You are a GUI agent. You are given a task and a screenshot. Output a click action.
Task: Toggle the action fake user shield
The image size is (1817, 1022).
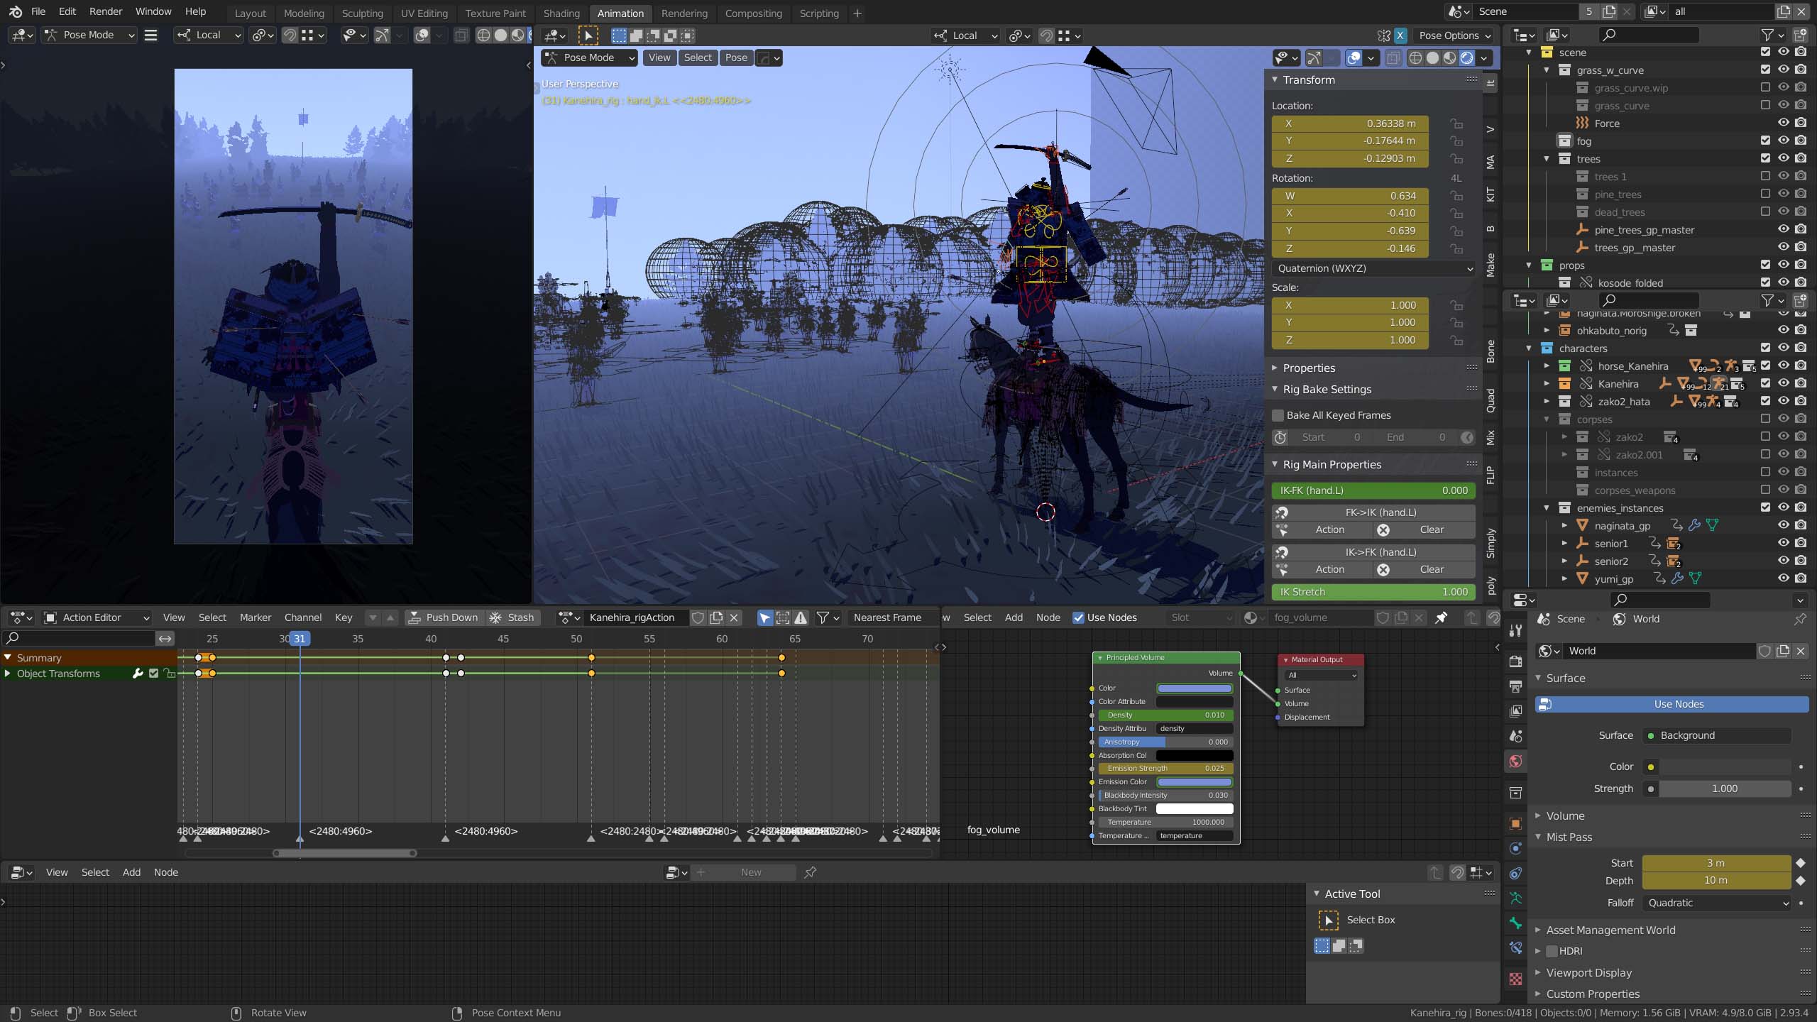(x=698, y=617)
